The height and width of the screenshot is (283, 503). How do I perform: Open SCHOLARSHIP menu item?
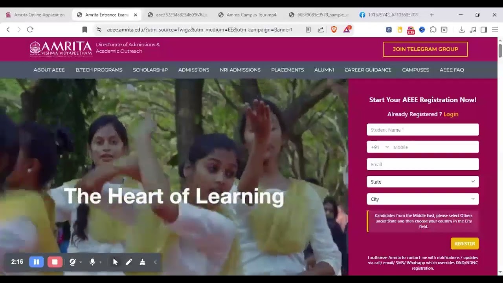click(x=150, y=70)
